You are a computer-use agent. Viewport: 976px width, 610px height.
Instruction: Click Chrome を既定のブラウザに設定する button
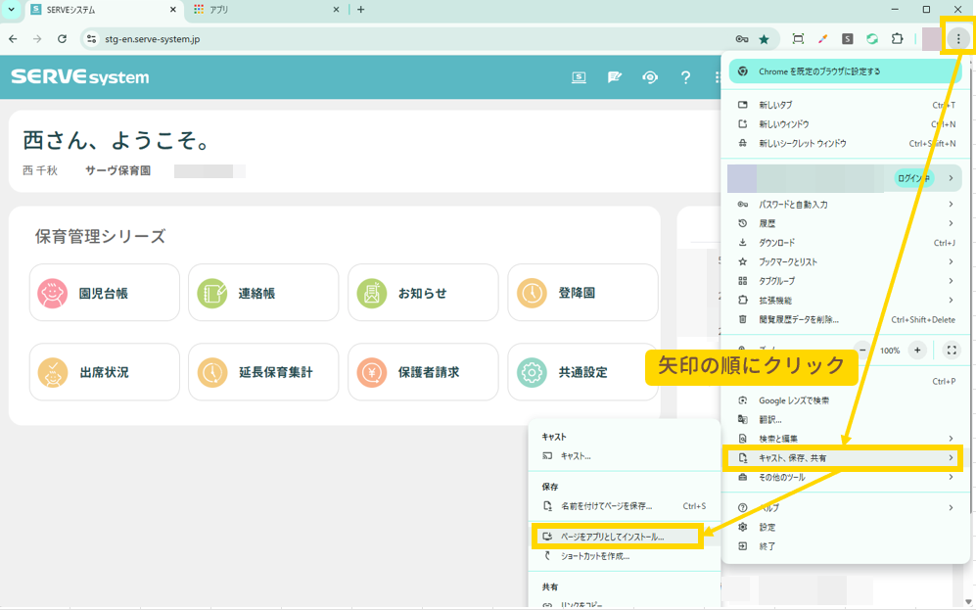tap(842, 71)
